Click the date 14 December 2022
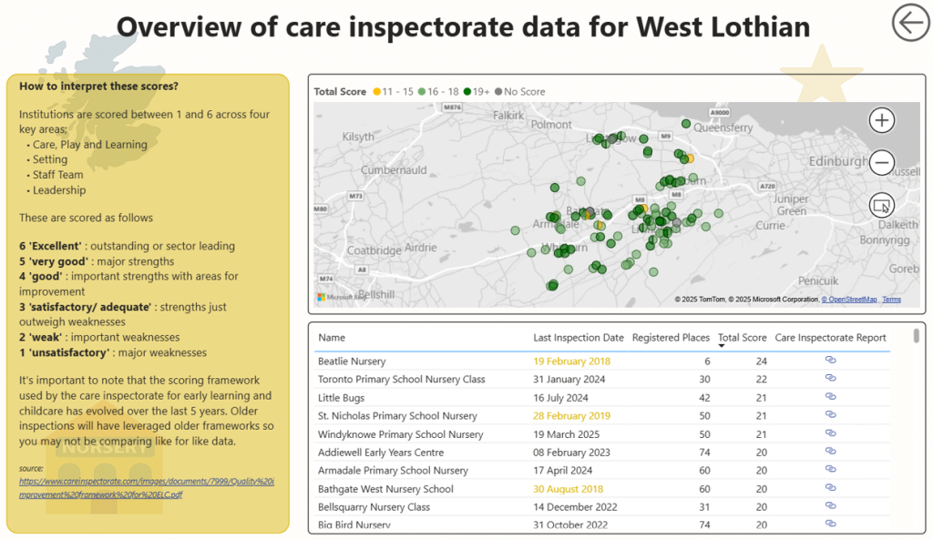This screenshot has height=540, width=933. click(x=576, y=506)
